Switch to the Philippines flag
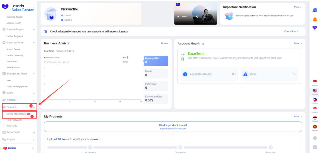 [315, 100]
